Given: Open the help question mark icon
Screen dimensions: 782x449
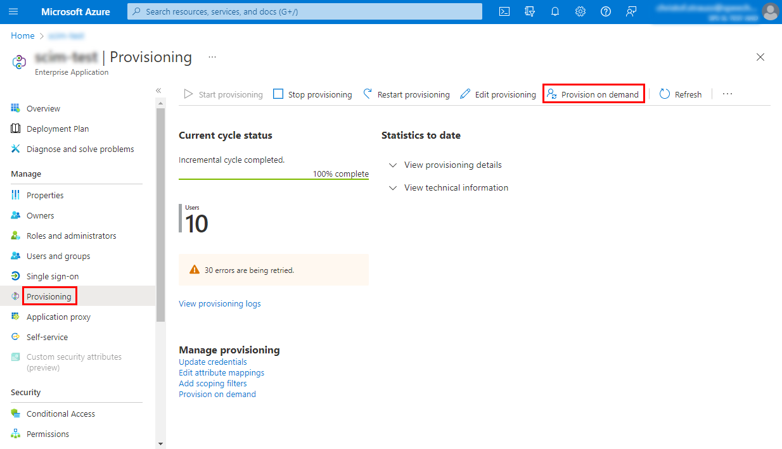Looking at the screenshot, I should point(606,11).
